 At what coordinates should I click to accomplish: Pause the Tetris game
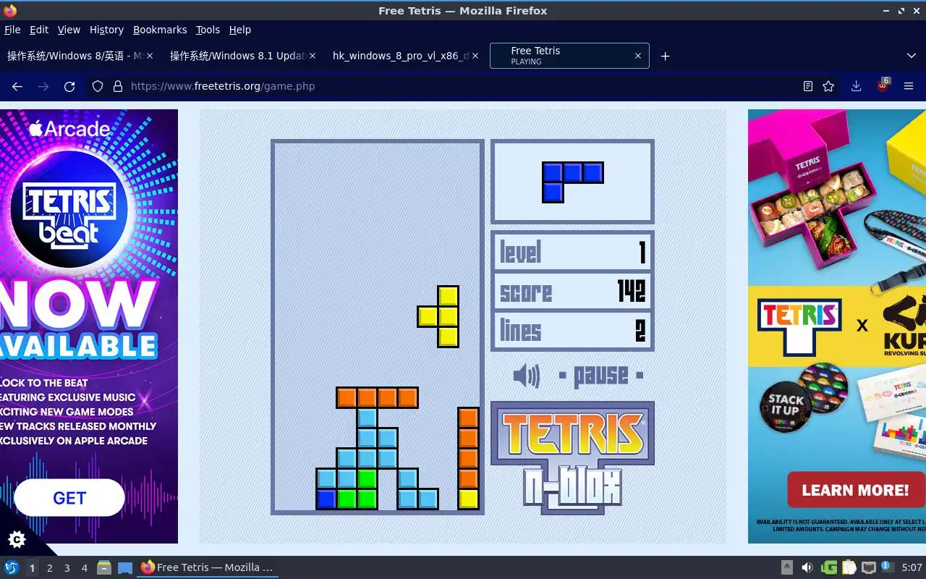pyautogui.click(x=601, y=376)
